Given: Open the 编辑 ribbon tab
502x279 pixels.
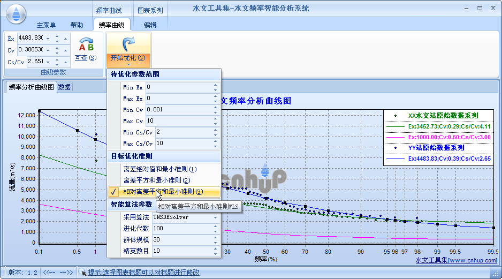Looking at the screenshot, I should pyautogui.click(x=150, y=25).
